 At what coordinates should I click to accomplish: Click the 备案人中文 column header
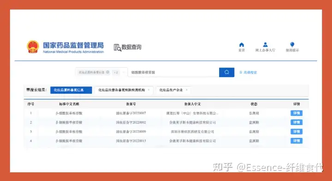tap(192, 104)
